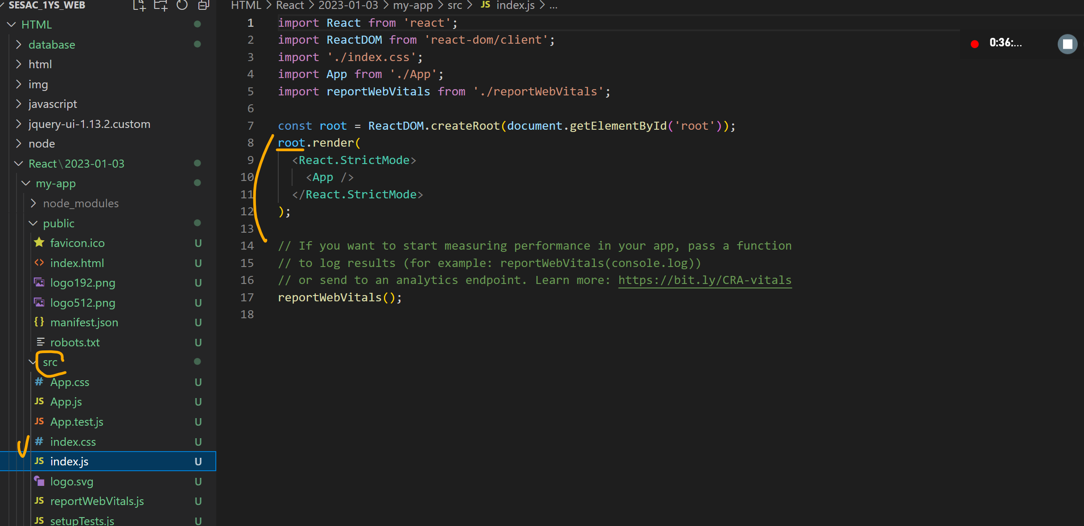The height and width of the screenshot is (526, 1084).
Task: Click the src breadcrumb segment
Action: coord(454,5)
